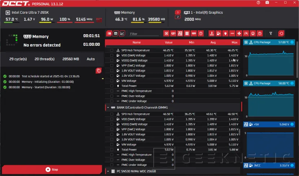Click the '20 thread(s)' setting
299x176 pixels.
[44, 59]
